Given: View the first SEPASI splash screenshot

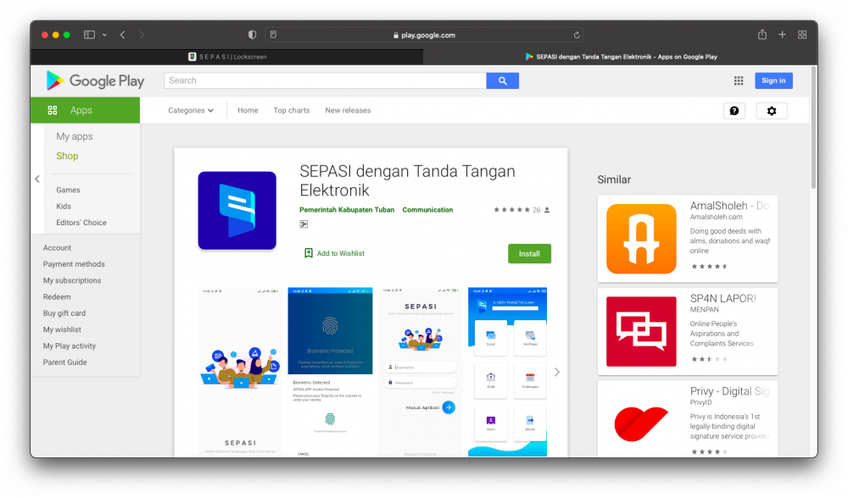Looking at the screenshot, I should tap(240, 372).
